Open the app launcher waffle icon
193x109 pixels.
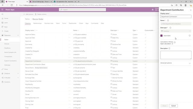[2, 9]
